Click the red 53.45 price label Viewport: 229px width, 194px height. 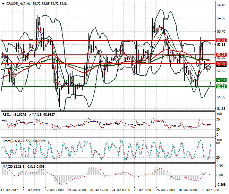[x=221, y=40]
